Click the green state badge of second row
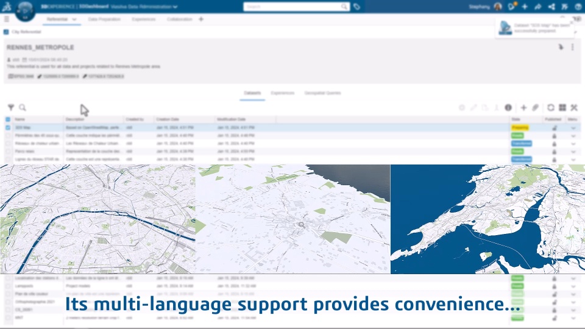This screenshot has width=585, height=329. [x=517, y=135]
